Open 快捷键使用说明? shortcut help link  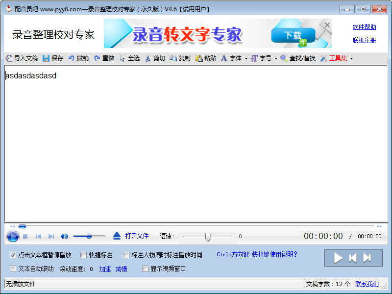click(x=274, y=254)
